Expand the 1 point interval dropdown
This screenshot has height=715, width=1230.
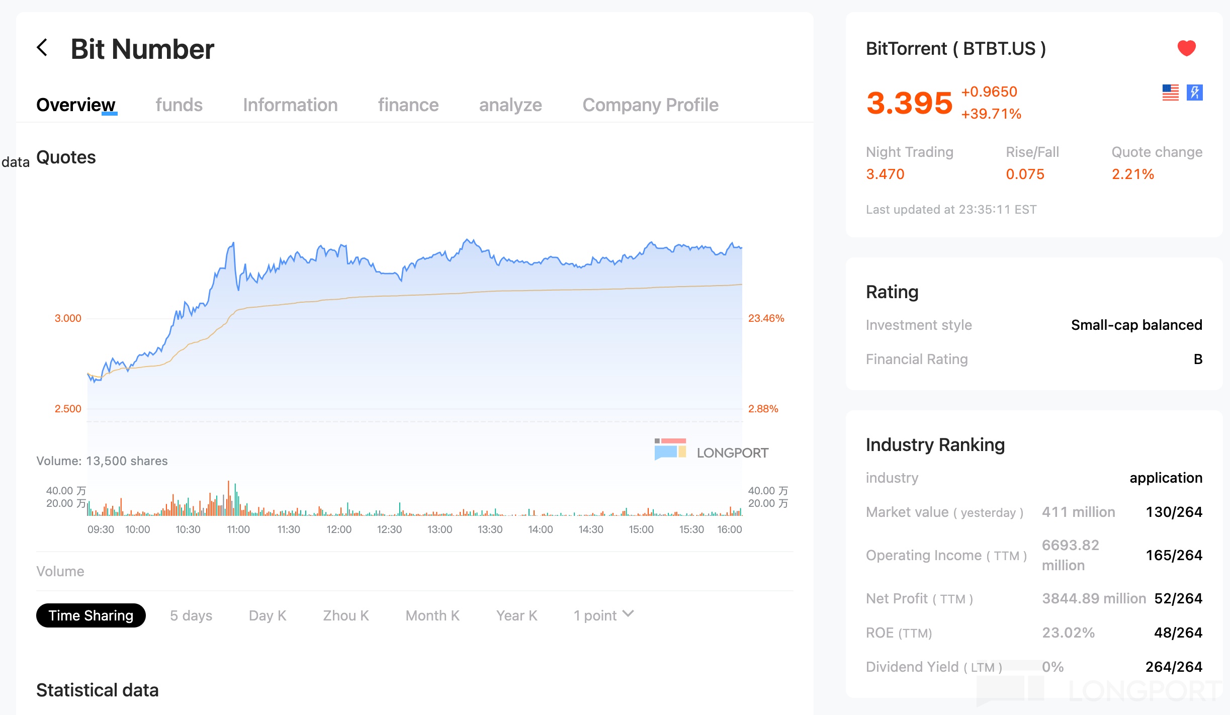[604, 615]
